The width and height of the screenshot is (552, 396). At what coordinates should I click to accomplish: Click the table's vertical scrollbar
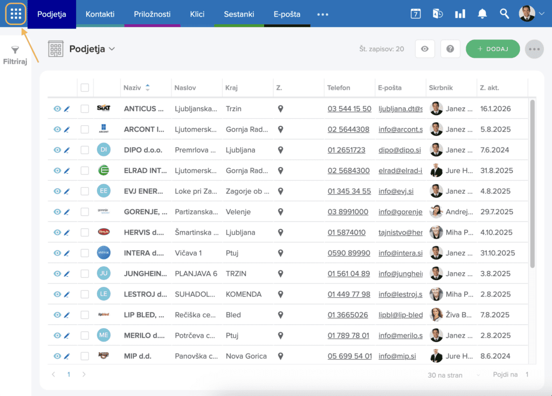(x=533, y=183)
